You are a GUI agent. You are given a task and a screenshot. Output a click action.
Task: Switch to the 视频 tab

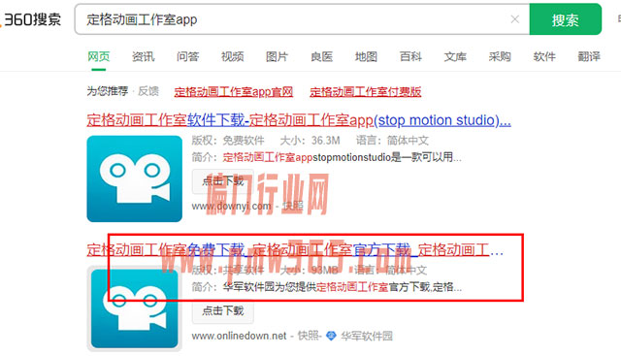point(232,56)
